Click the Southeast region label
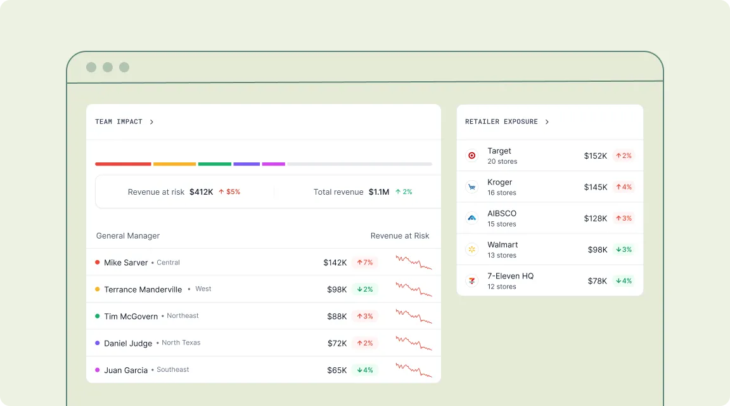730x406 pixels. click(173, 370)
